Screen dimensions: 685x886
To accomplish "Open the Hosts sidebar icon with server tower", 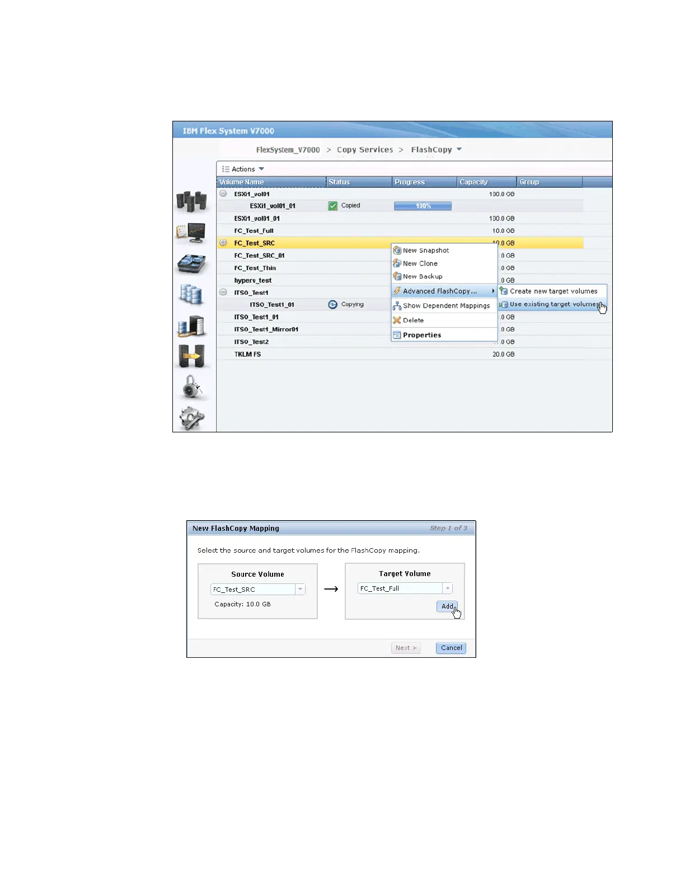I will coord(191,326).
